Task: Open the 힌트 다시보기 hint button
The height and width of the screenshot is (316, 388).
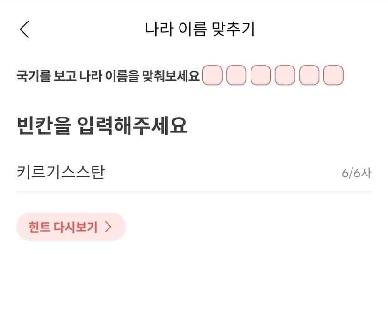Action: [71, 227]
